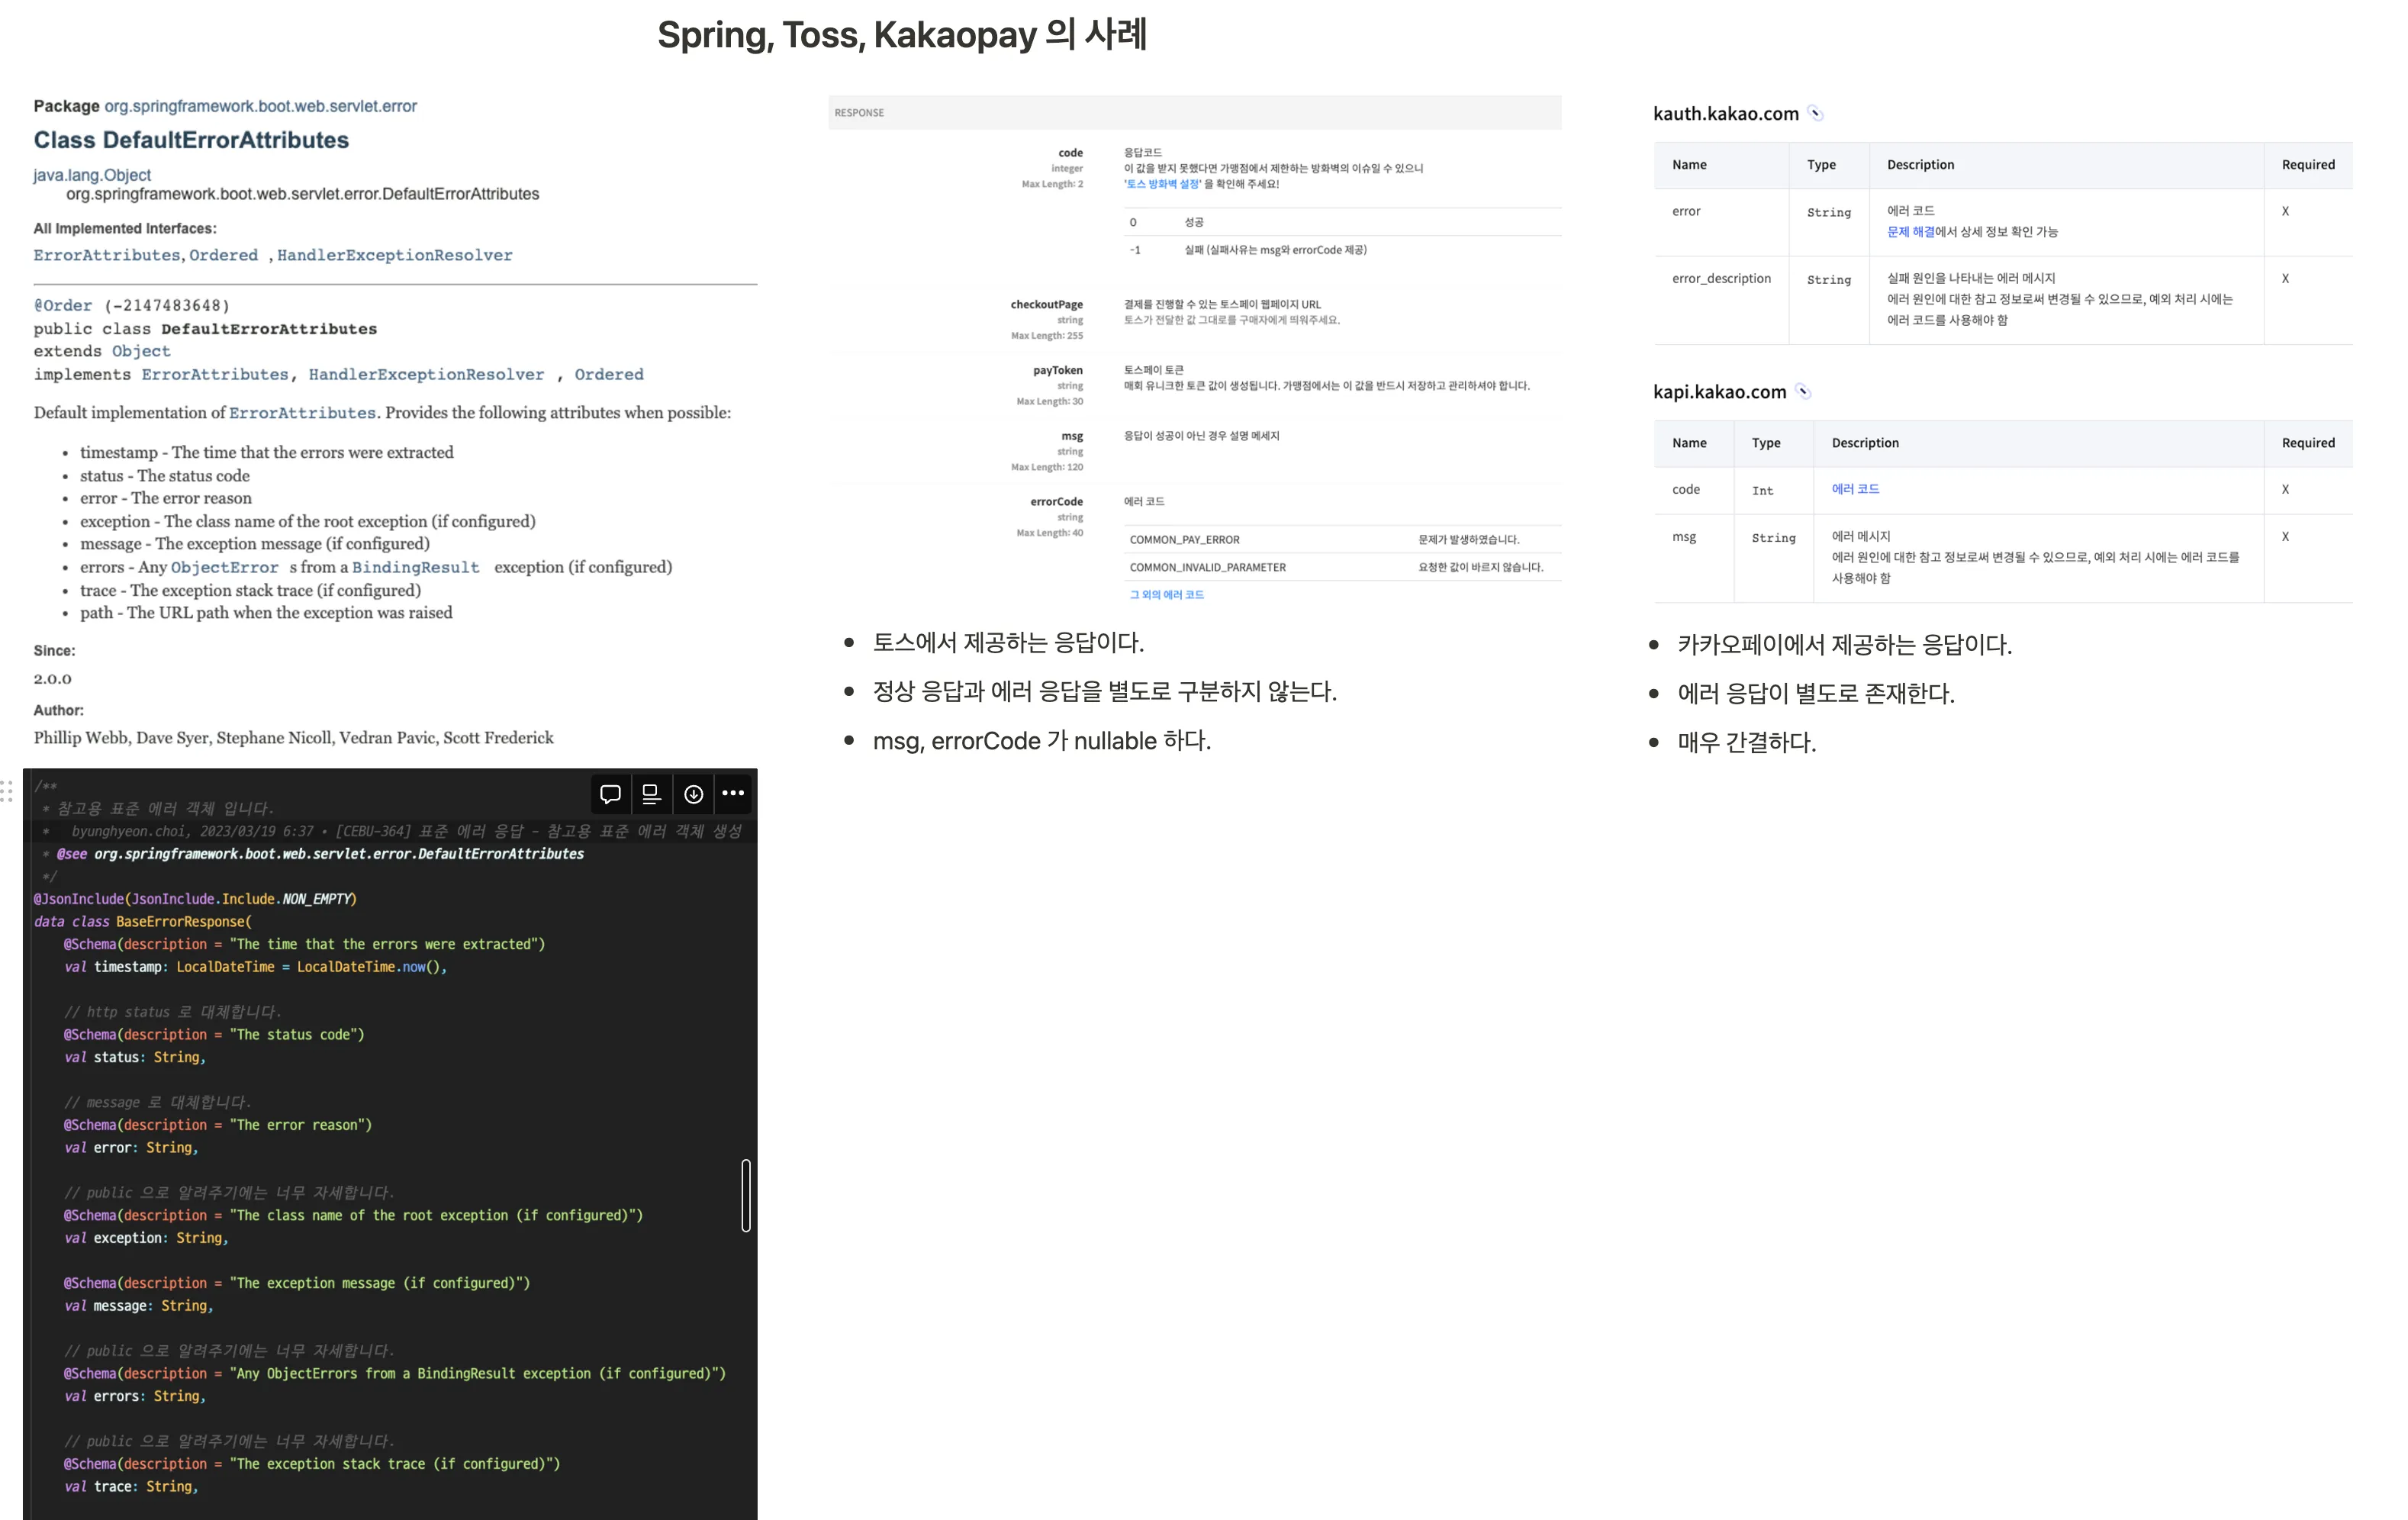Screen dimensions: 2408x1520
Task: Click the download arrow icon on the code image
Action: pos(693,794)
